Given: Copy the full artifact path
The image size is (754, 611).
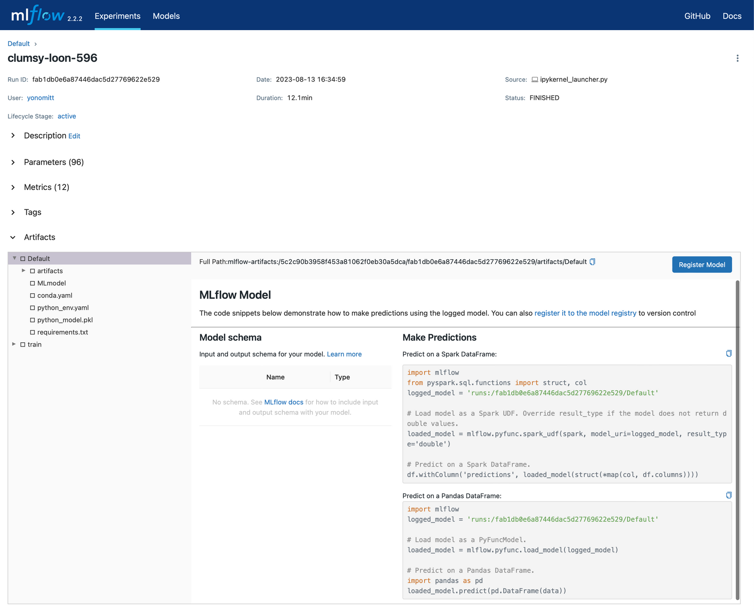Looking at the screenshot, I should click(x=593, y=261).
